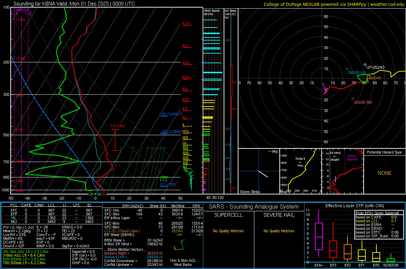Click the College of DuPage NEXLAB credit text
This screenshot has height=269, width=406.
334,4
